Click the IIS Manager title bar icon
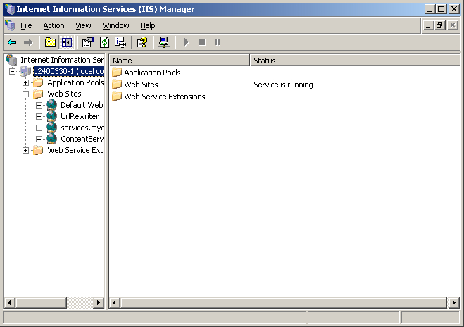 10,9
